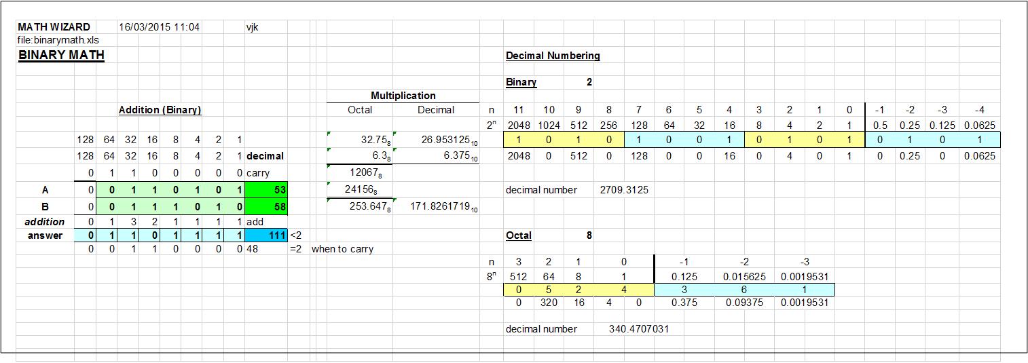1028x363 pixels.
Task: Select the green cell showing 53
Action: click(266, 191)
